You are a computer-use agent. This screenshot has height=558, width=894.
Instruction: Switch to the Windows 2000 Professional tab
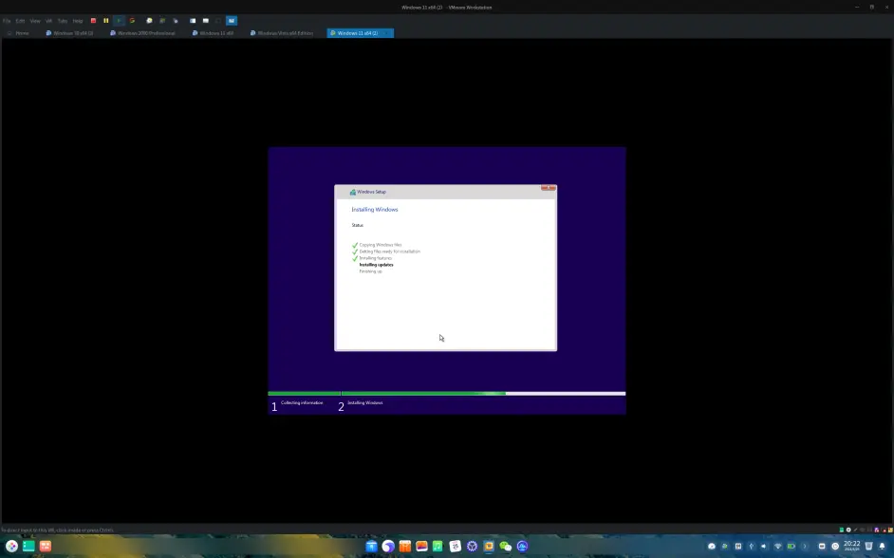tap(142, 33)
